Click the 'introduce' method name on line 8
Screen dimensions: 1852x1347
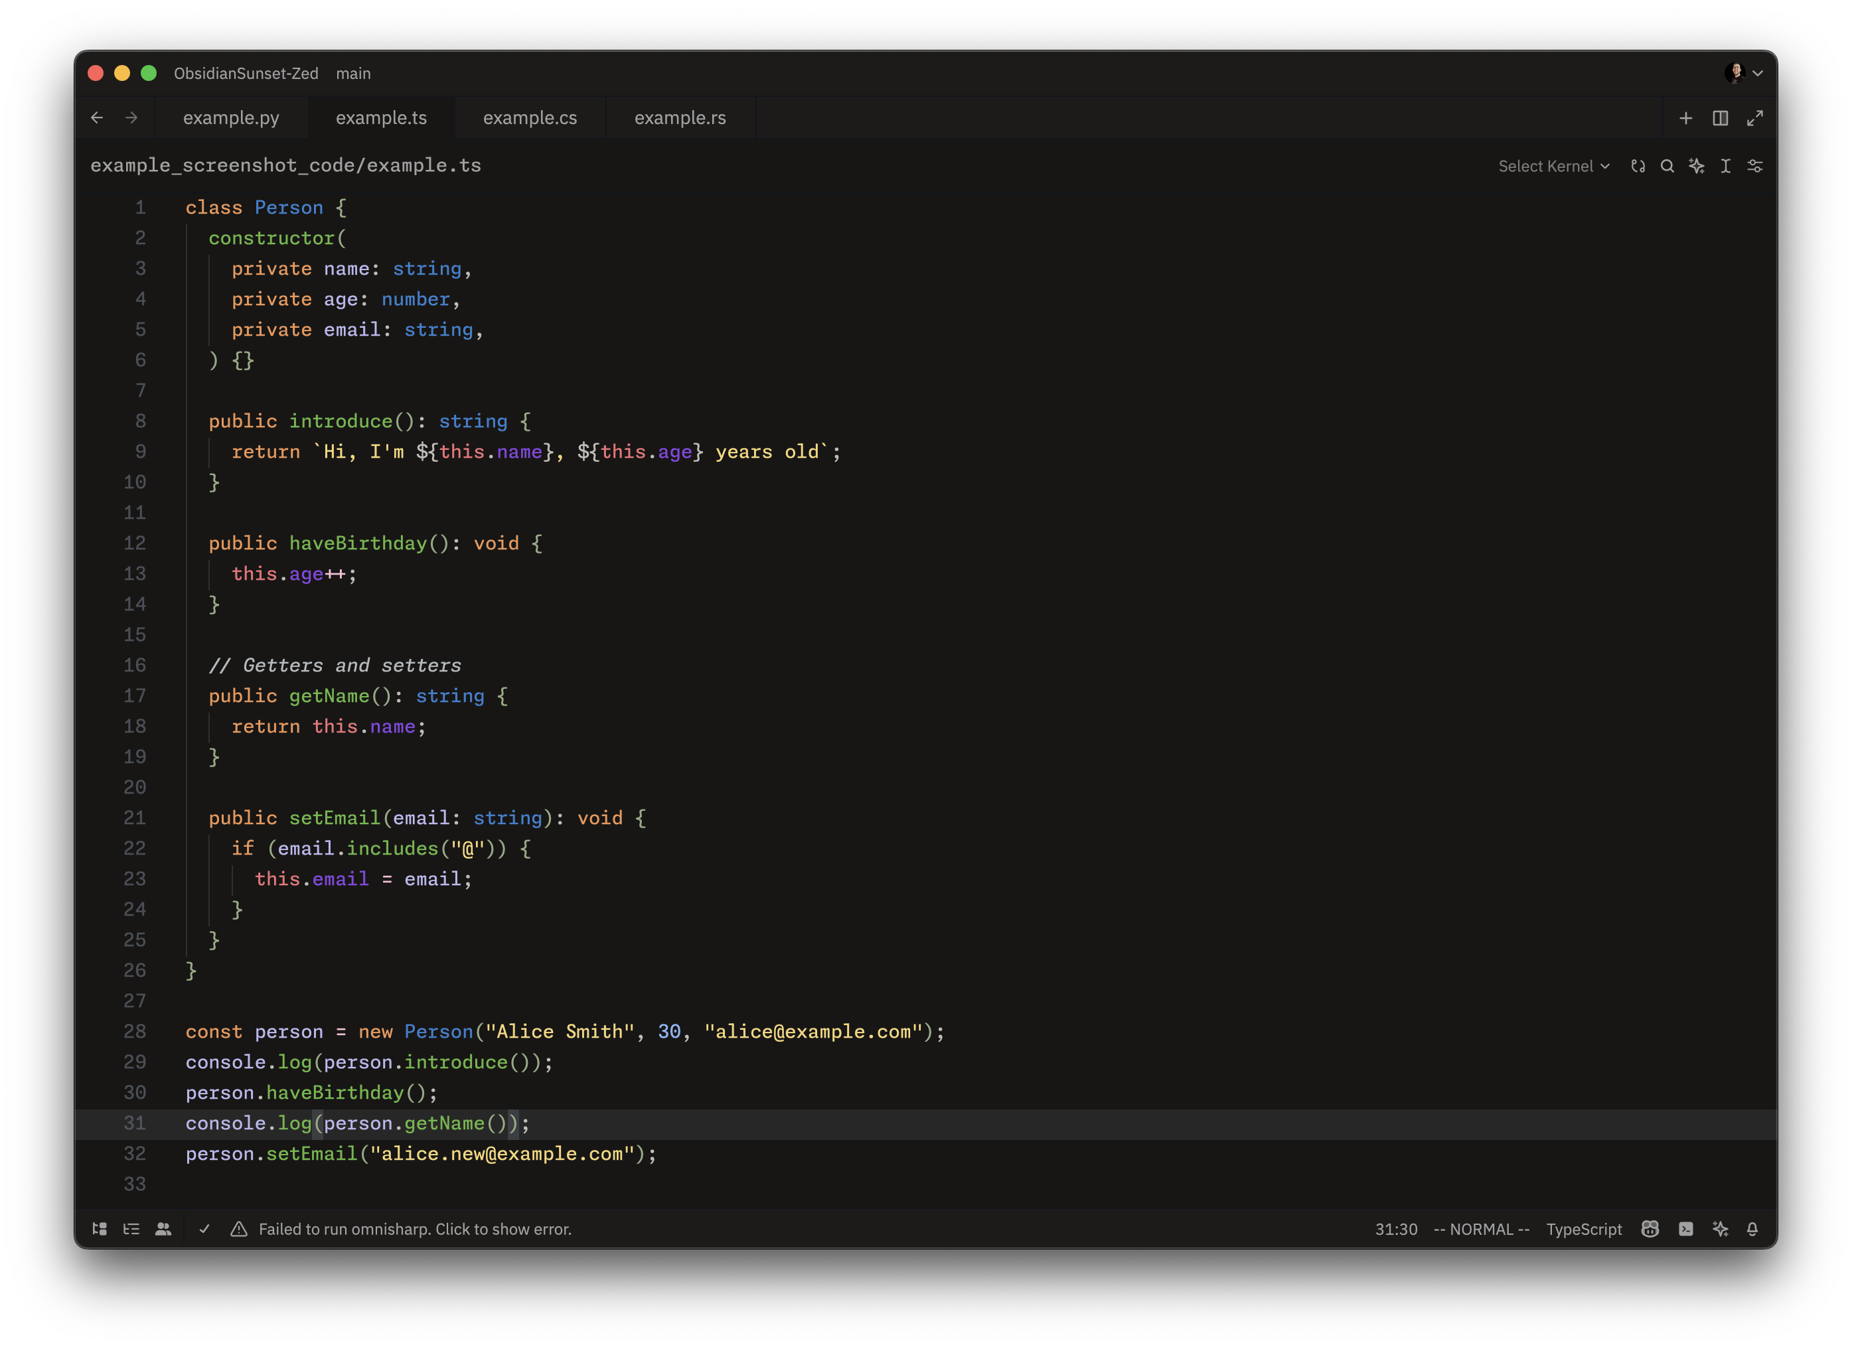pyautogui.click(x=341, y=421)
